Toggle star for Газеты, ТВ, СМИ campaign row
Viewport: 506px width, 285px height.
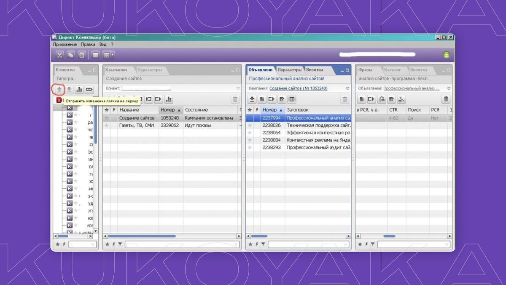[107, 125]
